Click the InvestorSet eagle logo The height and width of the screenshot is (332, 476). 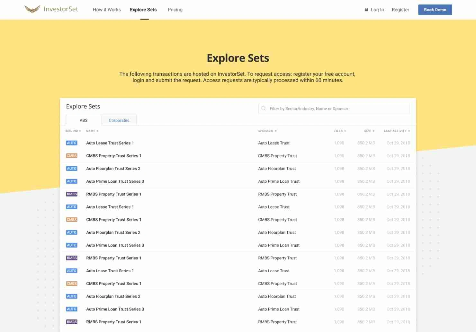point(32,9)
